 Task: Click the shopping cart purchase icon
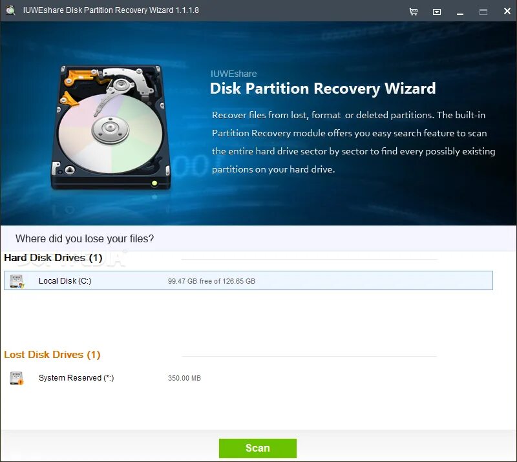[x=413, y=12]
